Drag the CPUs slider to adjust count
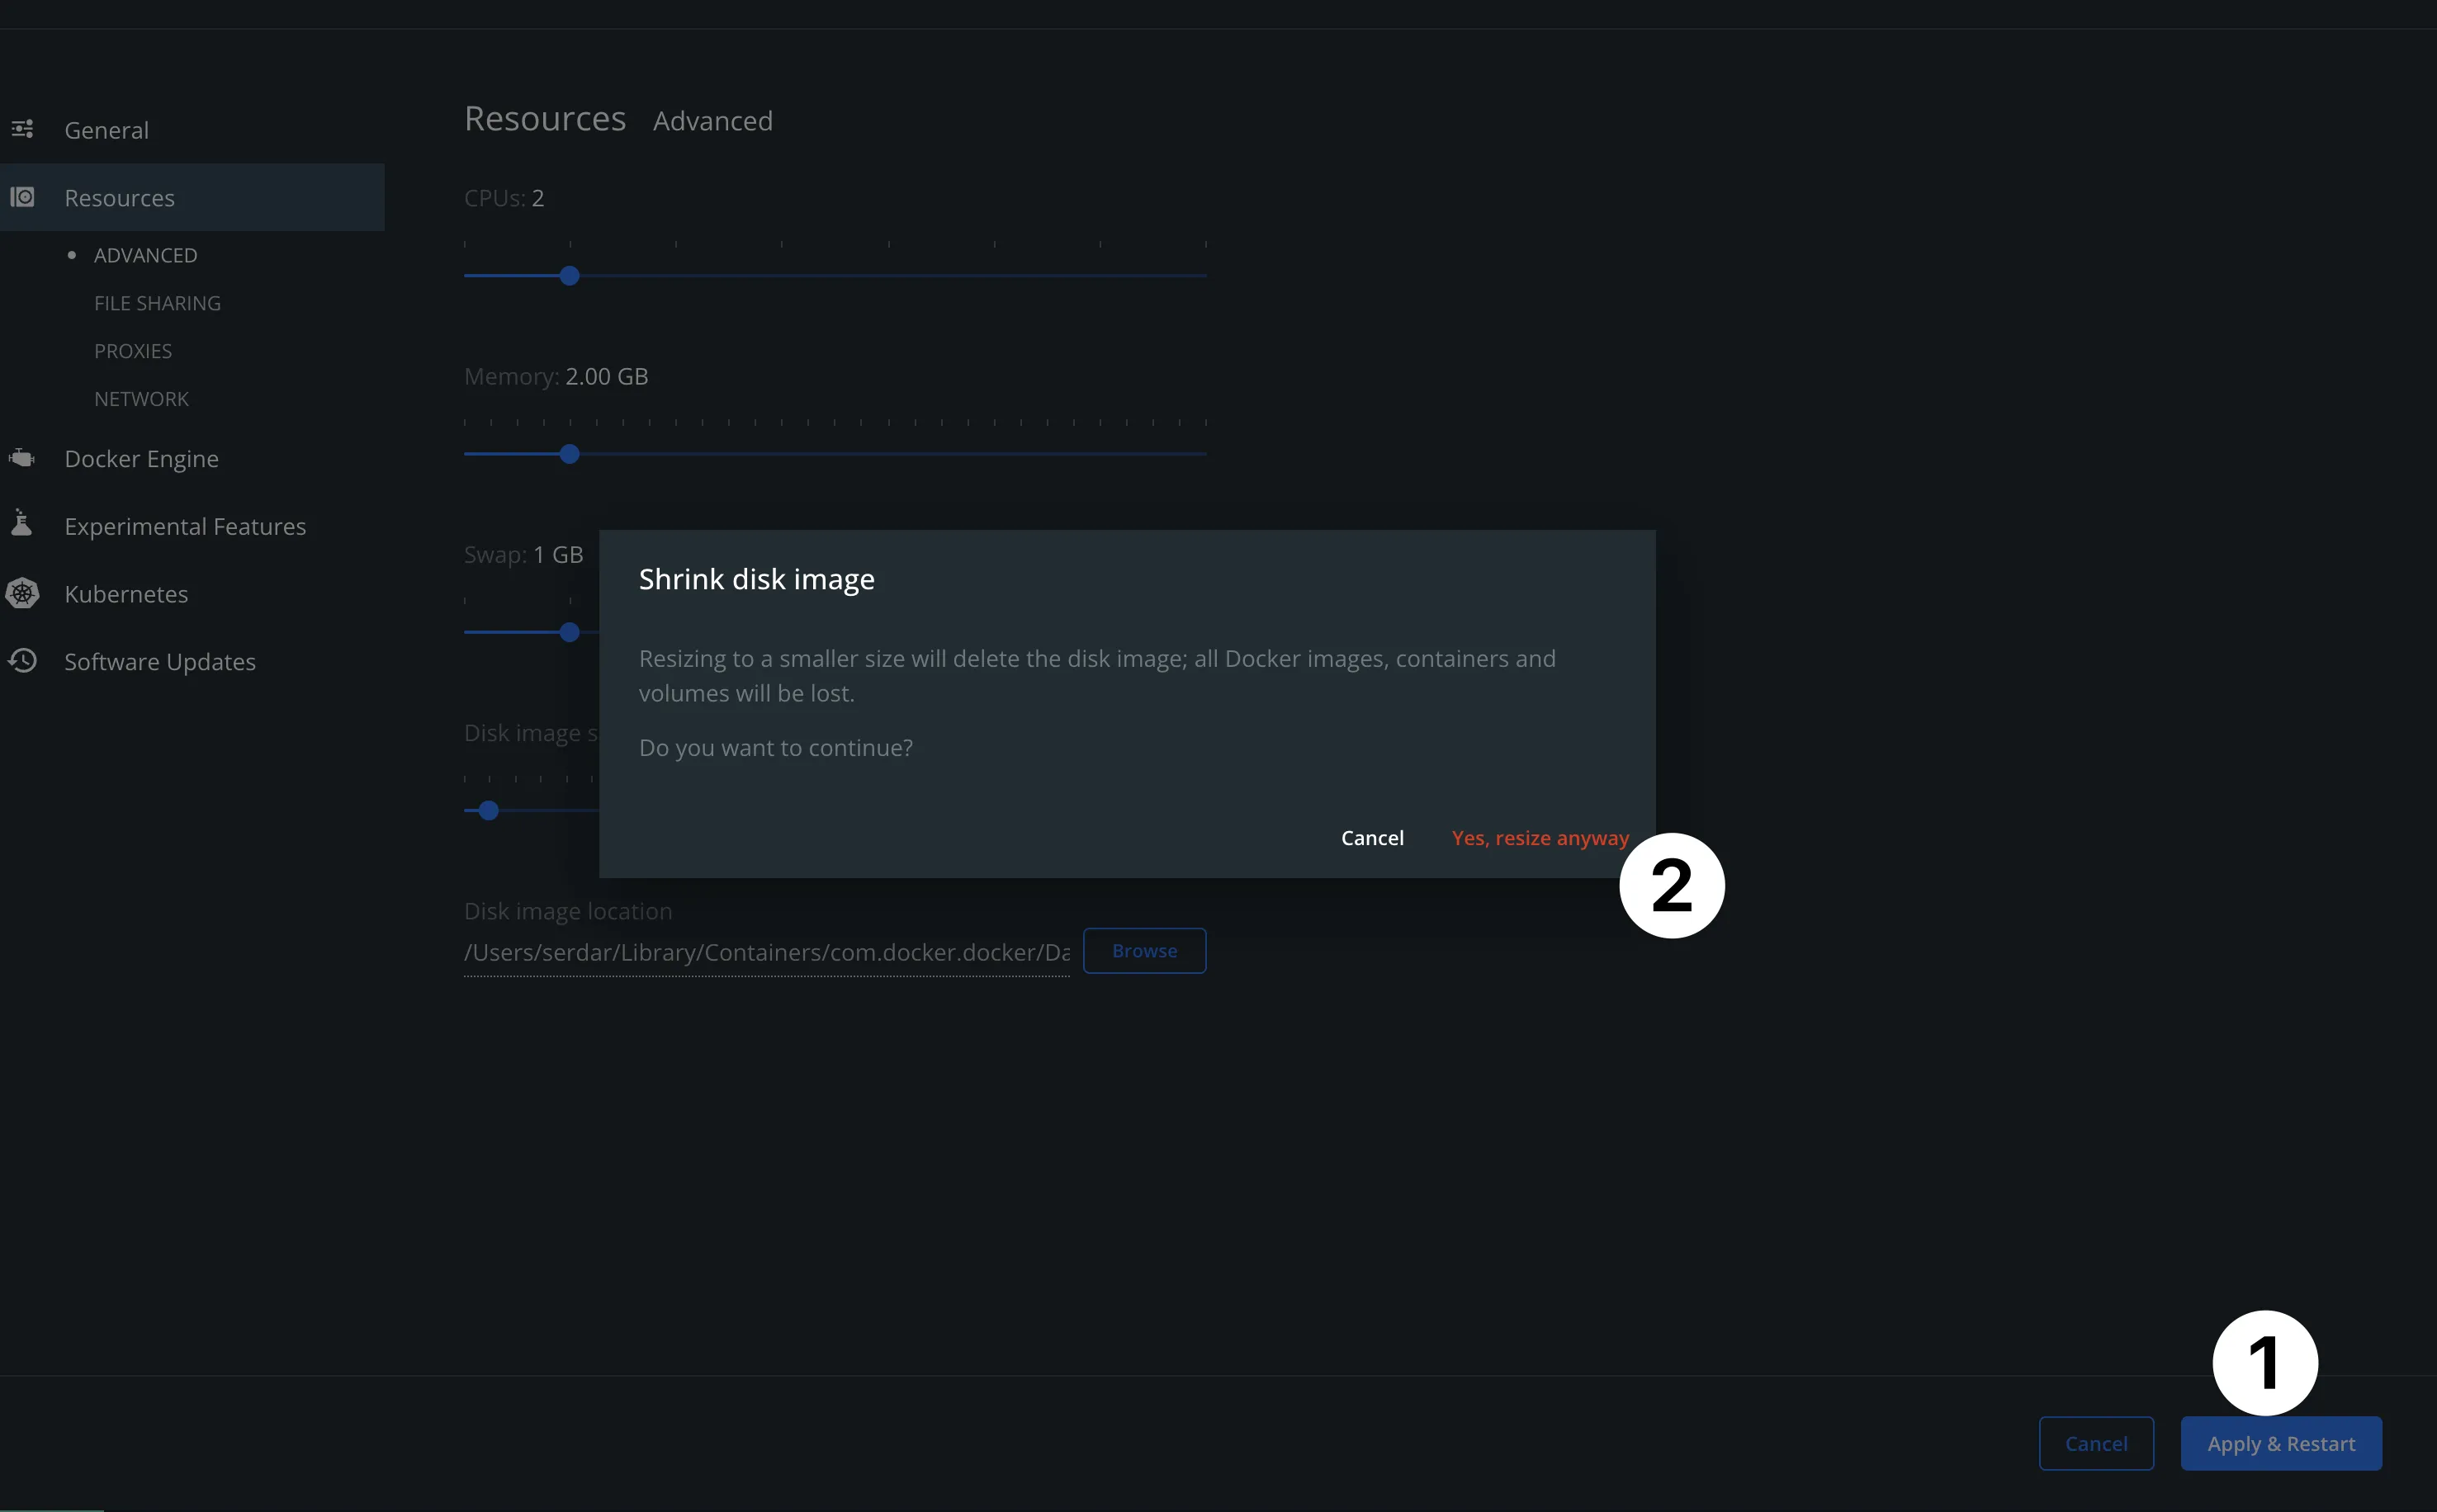The image size is (2437, 1512). (x=570, y=275)
